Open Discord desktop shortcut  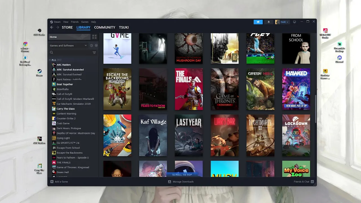[x=340, y=59]
